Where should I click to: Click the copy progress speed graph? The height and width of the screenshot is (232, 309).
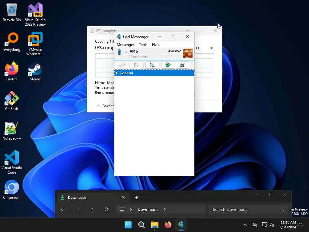click(x=154, y=65)
